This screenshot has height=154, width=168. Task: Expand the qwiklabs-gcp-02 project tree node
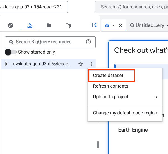click(x=6, y=64)
